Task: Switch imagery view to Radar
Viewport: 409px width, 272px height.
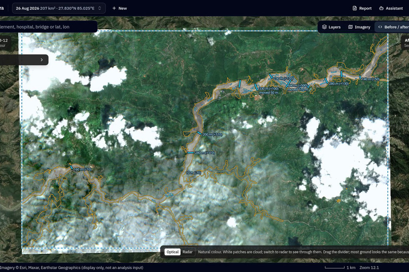Action: (x=187, y=252)
